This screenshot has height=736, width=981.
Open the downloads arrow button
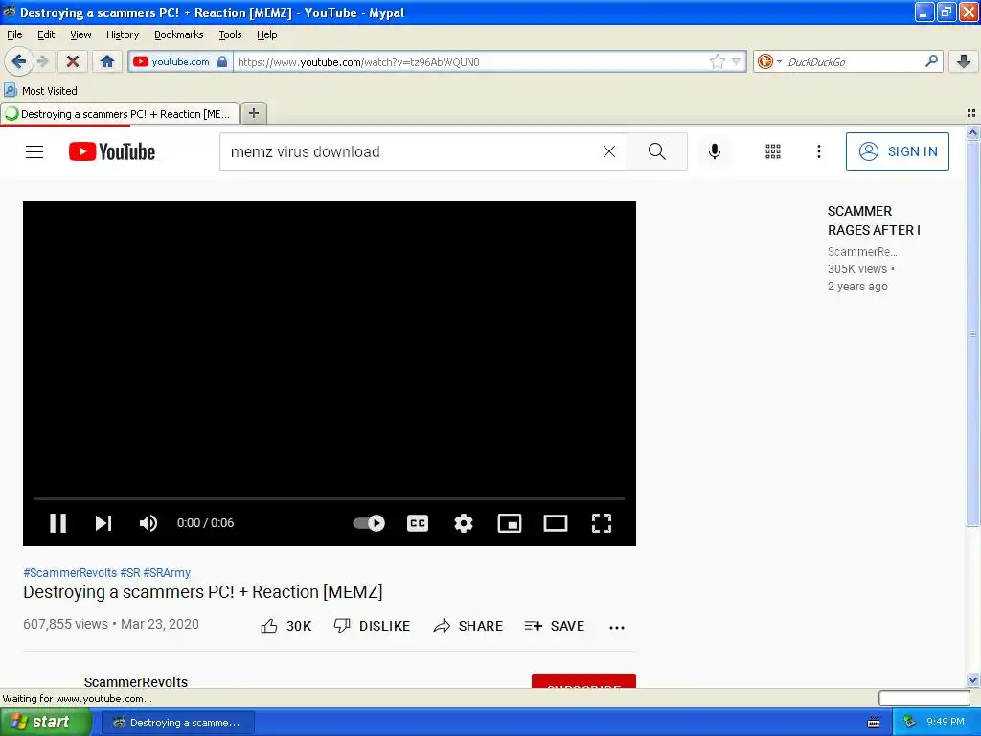coord(964,61)
